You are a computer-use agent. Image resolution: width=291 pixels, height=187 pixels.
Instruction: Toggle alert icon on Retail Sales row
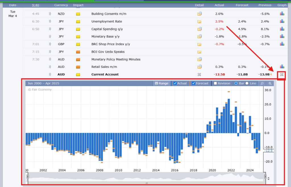click(50, 67)
